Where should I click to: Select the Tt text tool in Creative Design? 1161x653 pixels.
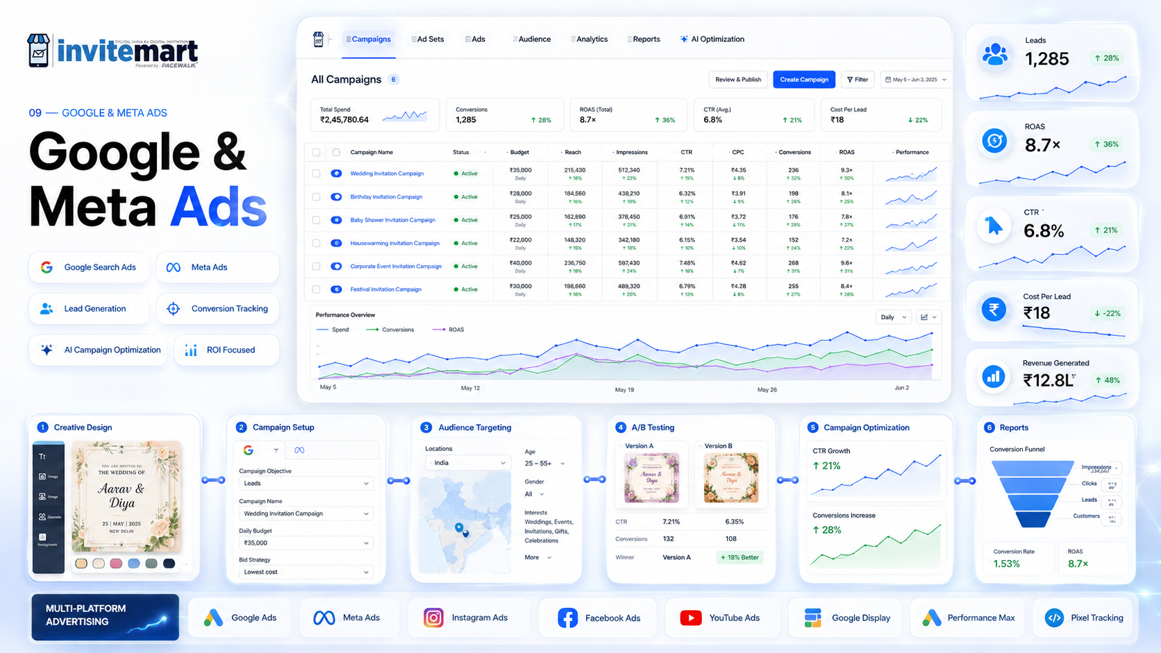[42, 456]
